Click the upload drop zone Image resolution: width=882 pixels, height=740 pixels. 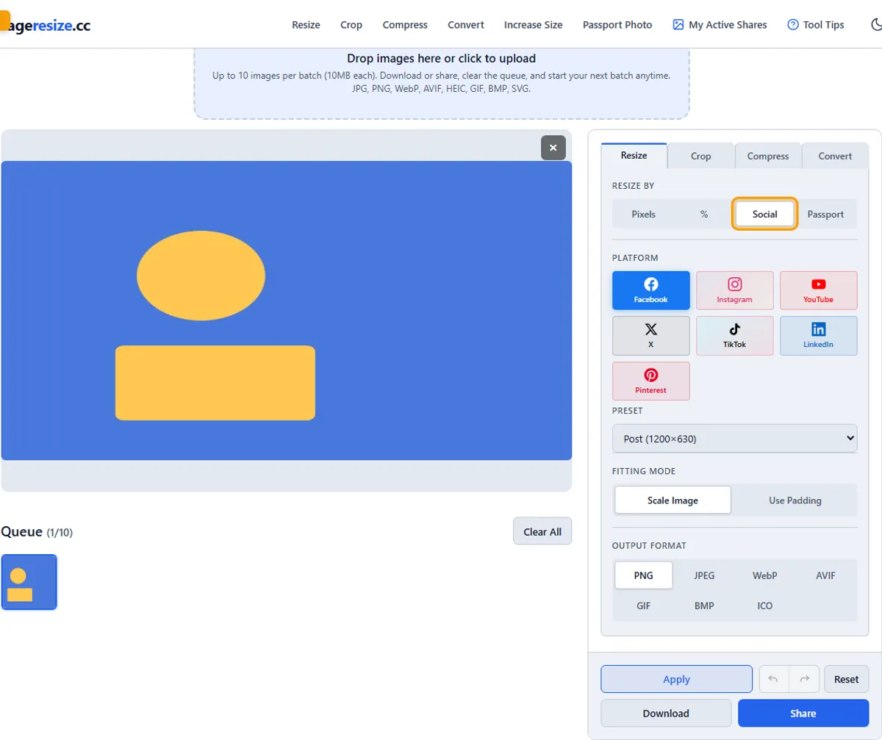click(x=441, y=82)
